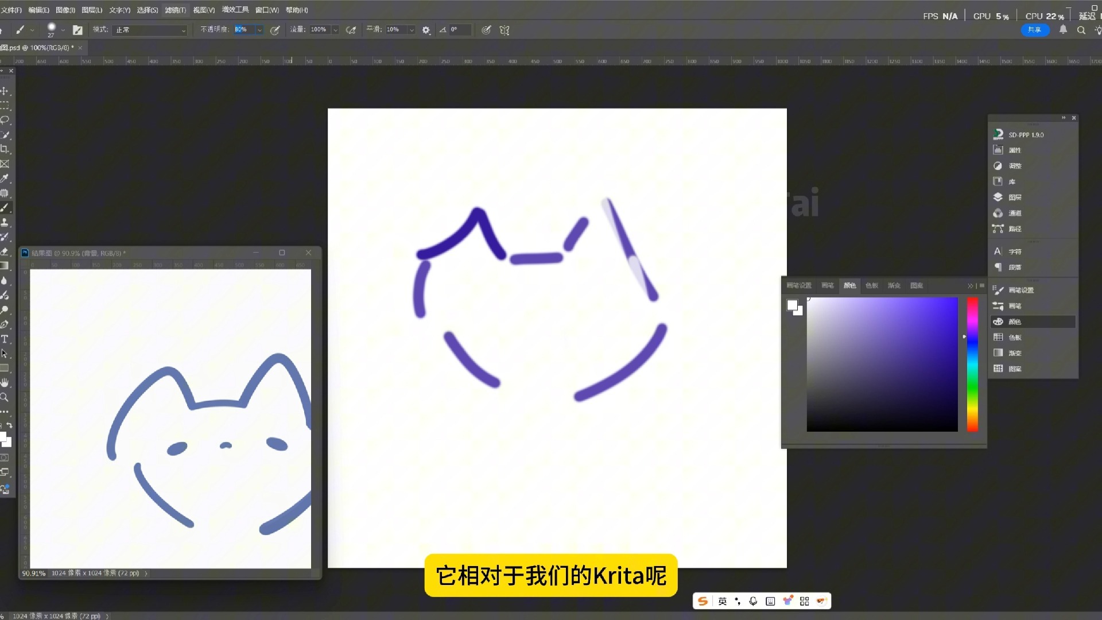
Task: Click the smoothing options gear icon
Action: tap(426, 30)
